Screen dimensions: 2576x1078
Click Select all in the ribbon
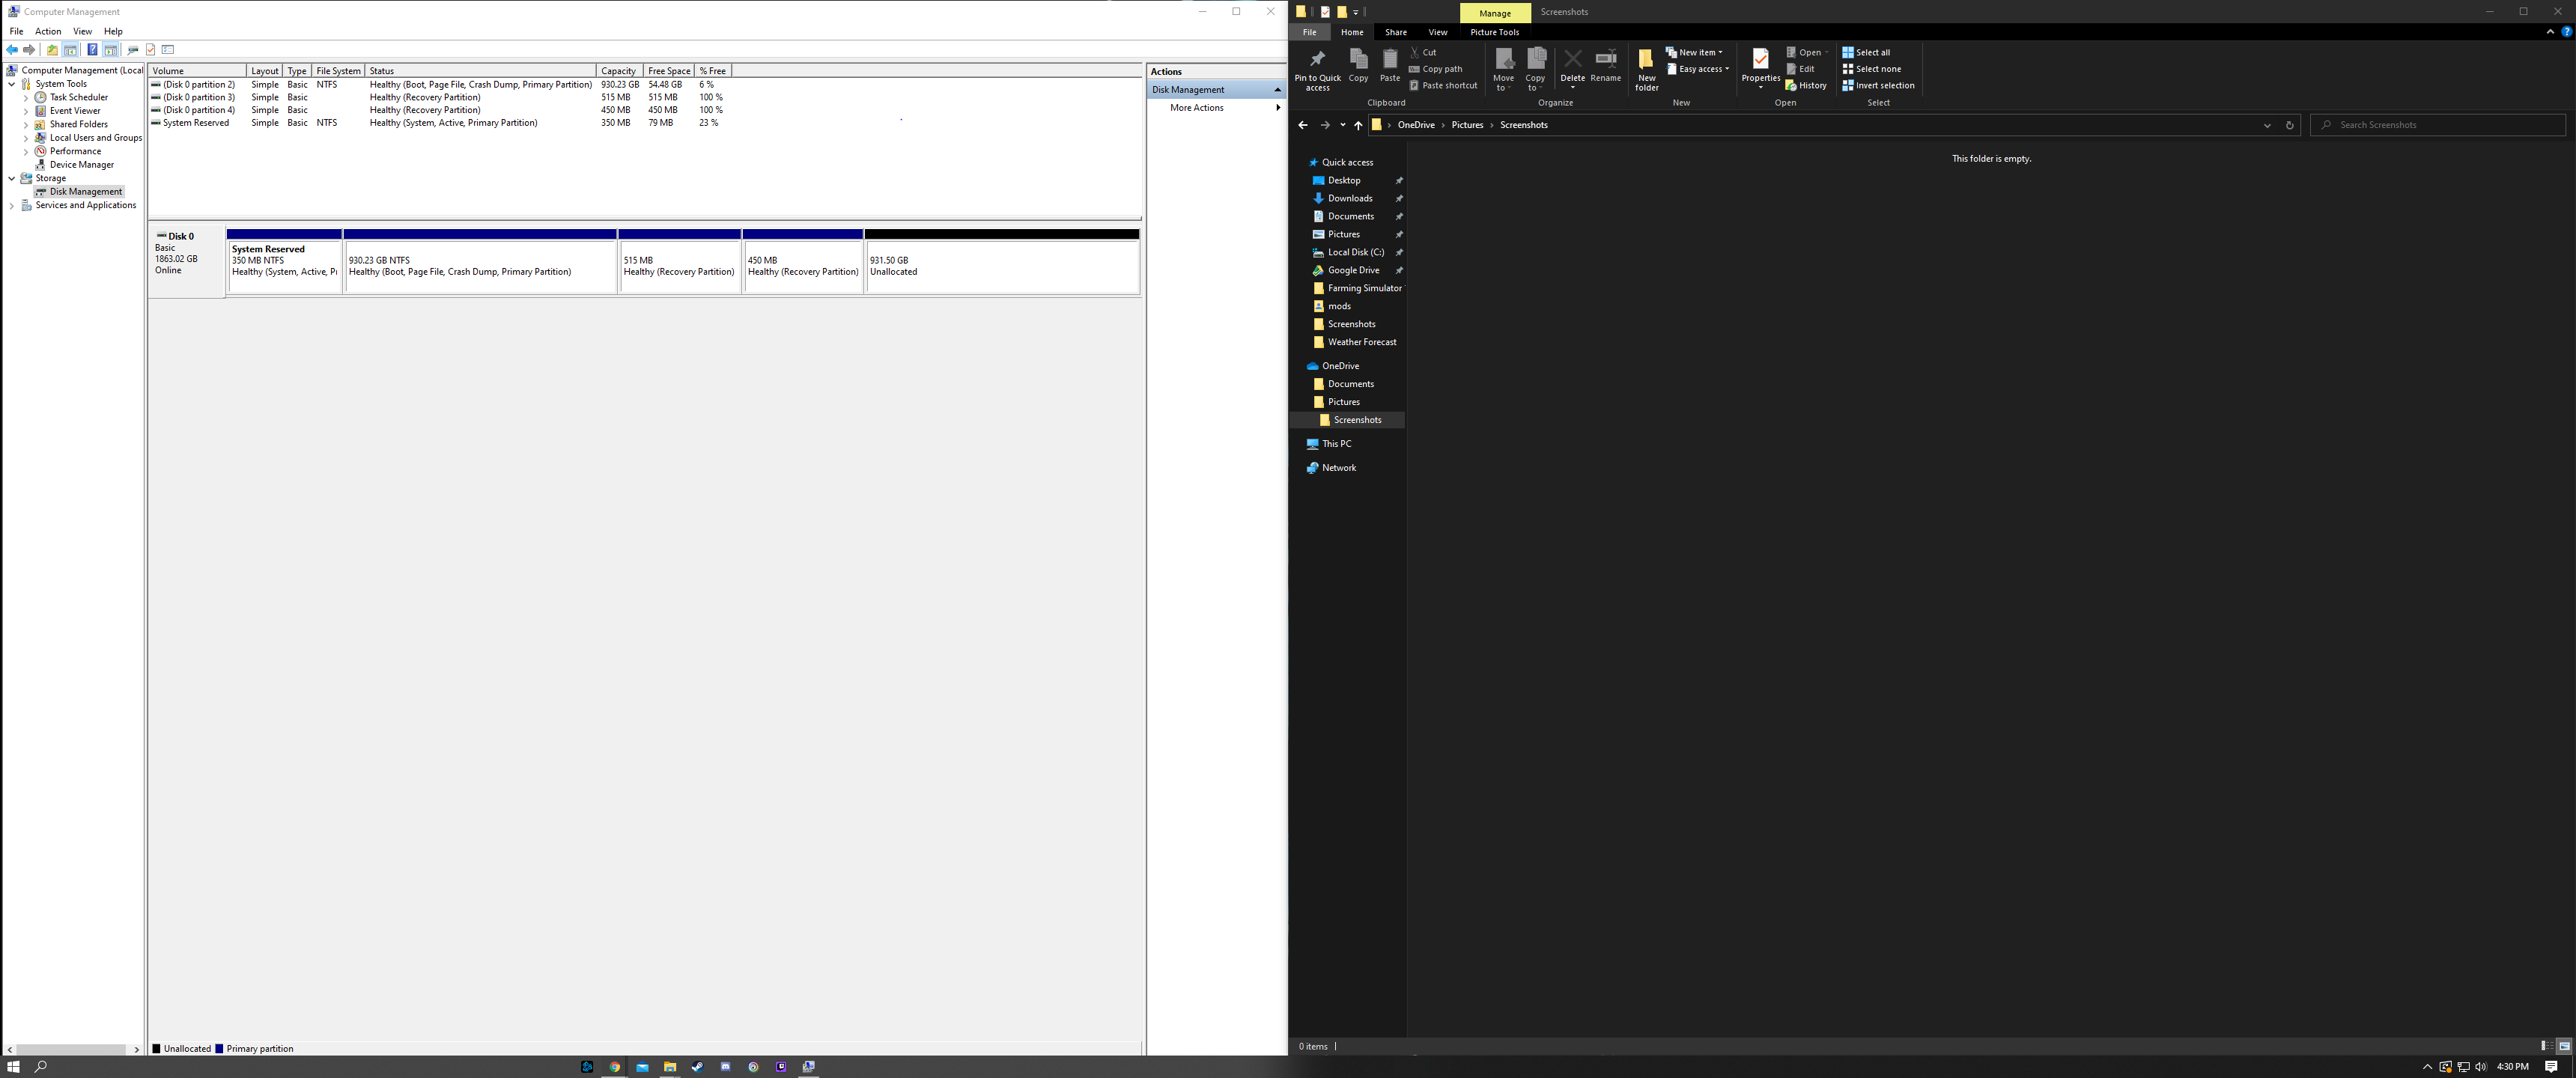click(1866, 53)
